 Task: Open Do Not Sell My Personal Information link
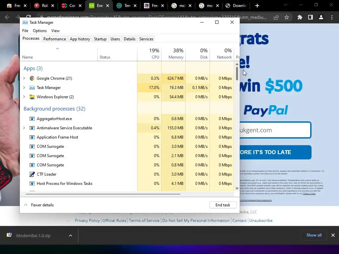click(196, 221)
